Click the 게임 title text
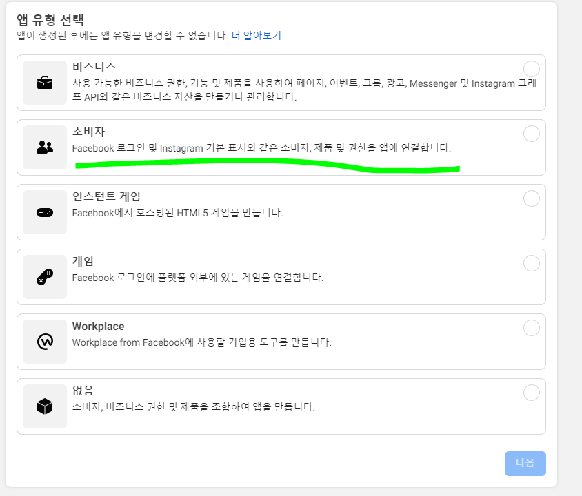Image resolution: width=582 pixels, height=496 pixels. pos(83,261)
